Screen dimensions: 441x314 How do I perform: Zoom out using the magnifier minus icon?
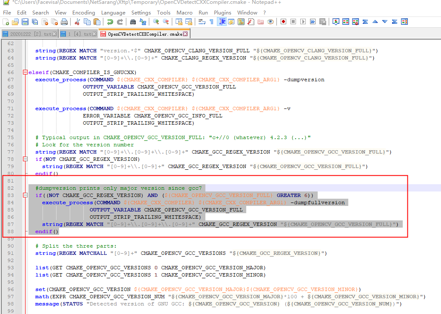pyautogui.click(x=166, y=22)
